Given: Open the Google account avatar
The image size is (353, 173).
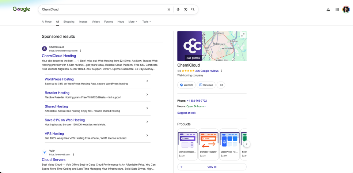Looking at the screenshot, I should coord(346,10).
